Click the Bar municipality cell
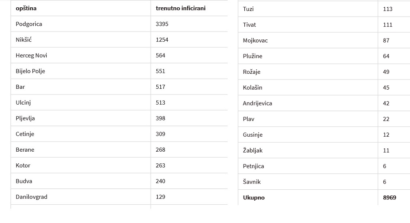410x223 pixels. 81,87
